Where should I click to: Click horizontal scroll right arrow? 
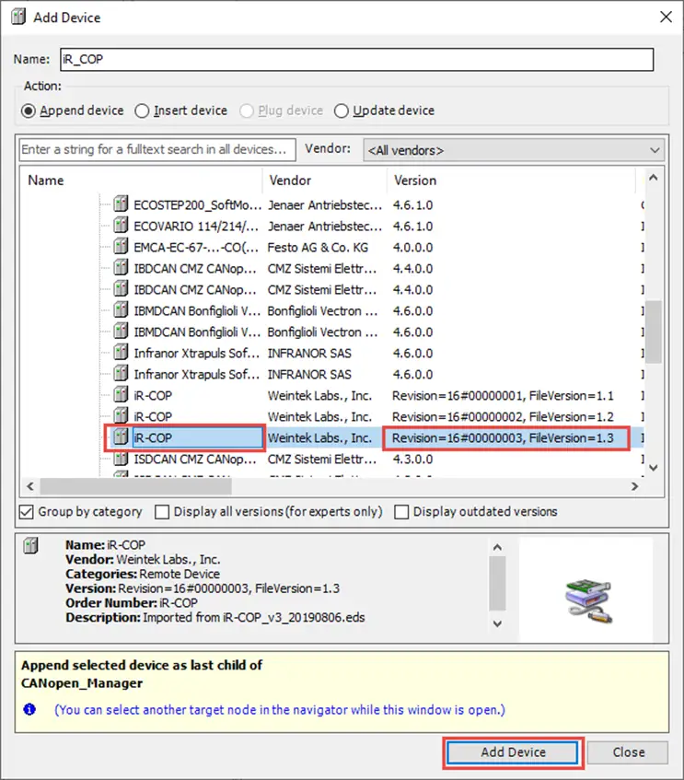point(635,486)
